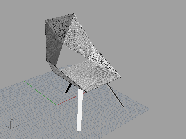Click the top peak of the backrest
The height and width of the screenshot is (139, 186).
click(73, 14)
